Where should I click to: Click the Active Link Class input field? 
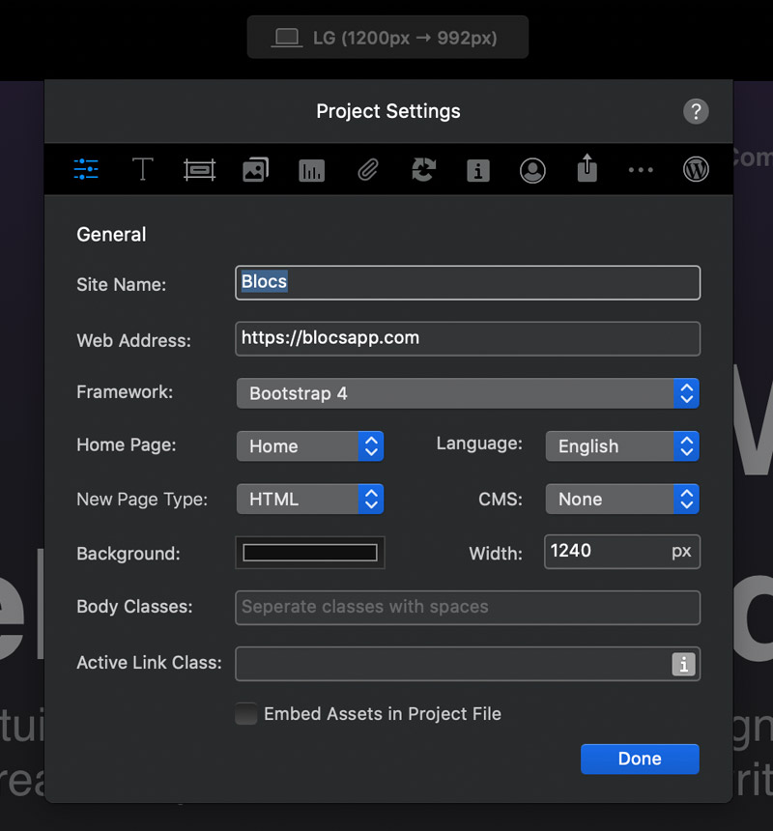(468, 664)
